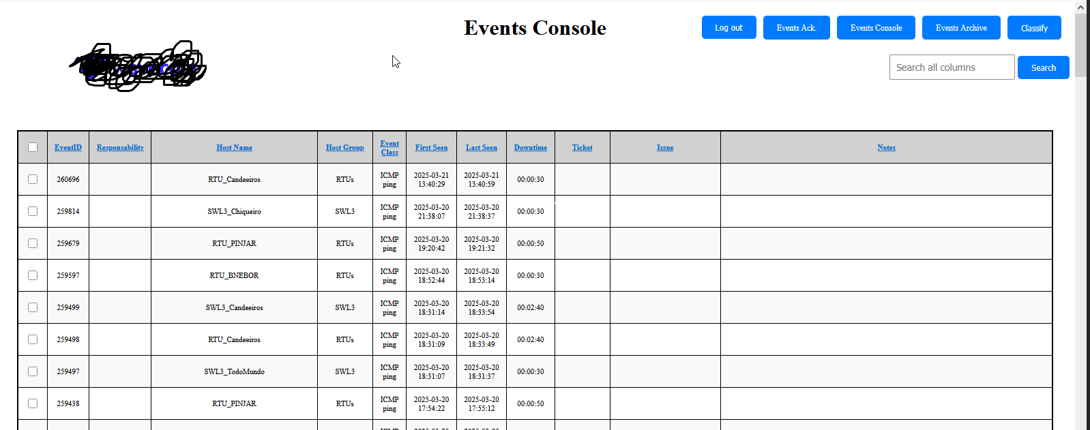Check the box for event 260696
Image resolution: width=1090 pixels, height=430 pixels.
click(x=33, y=179)
